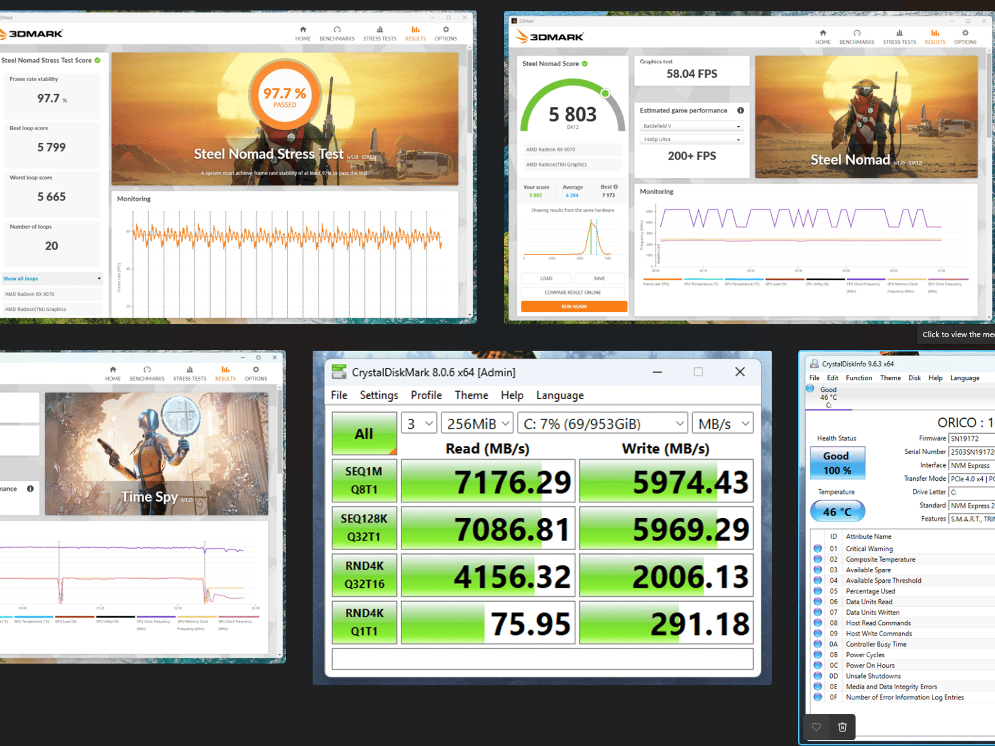
Task: Click the orange RUN AGAIN button
Action: pos(574,306)
